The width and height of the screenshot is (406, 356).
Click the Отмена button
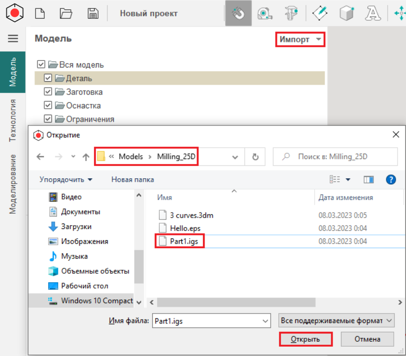(x=367, y=339)
